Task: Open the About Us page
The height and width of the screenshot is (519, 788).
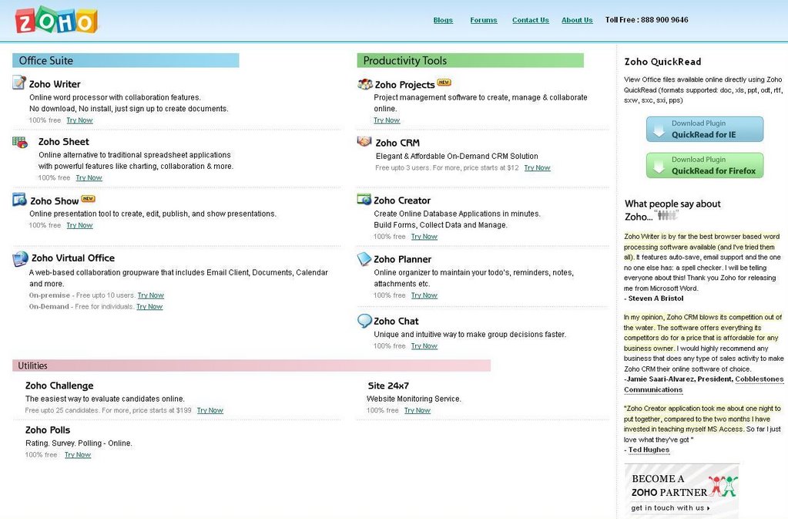Action: click(x=577, y=20)
